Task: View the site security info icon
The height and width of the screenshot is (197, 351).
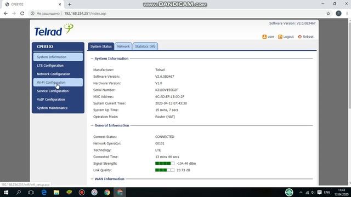Action: (32, 13)
